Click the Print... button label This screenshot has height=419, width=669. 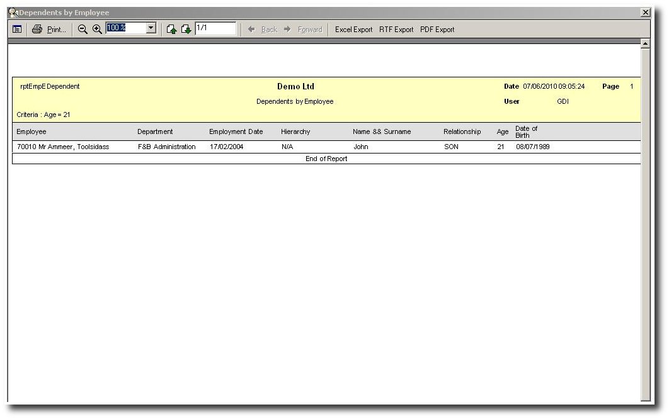[x=56, y=30]
